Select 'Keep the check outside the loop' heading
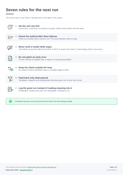This screenshot has height=175, width=123. [x=35, y=67]
